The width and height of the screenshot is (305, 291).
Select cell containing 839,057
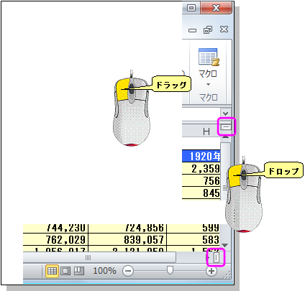(127, 239)
